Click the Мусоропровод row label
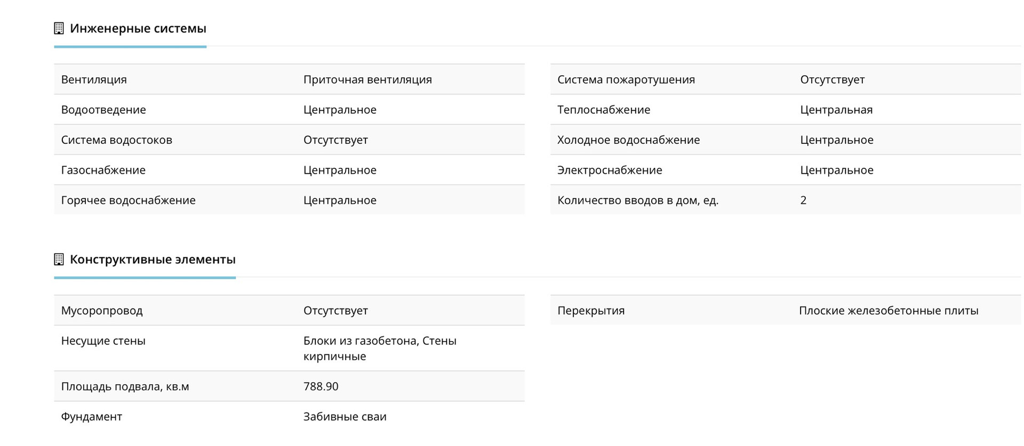This screenshot has width=1024, height=446. click(102, 311)
